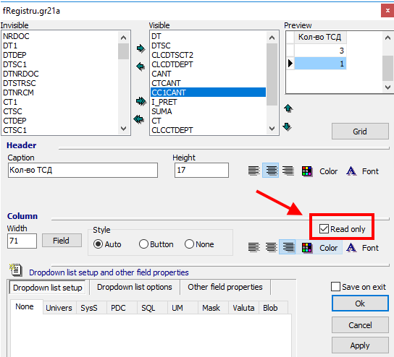This screenshot has width=394, height=357.
Task: Move visible field down arrow
Action: point(287,126)
